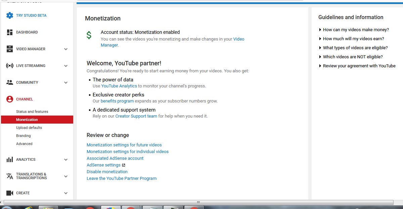
Task: Click Leave the YouTube Partner Program
Action: click(x=122, y=179)
